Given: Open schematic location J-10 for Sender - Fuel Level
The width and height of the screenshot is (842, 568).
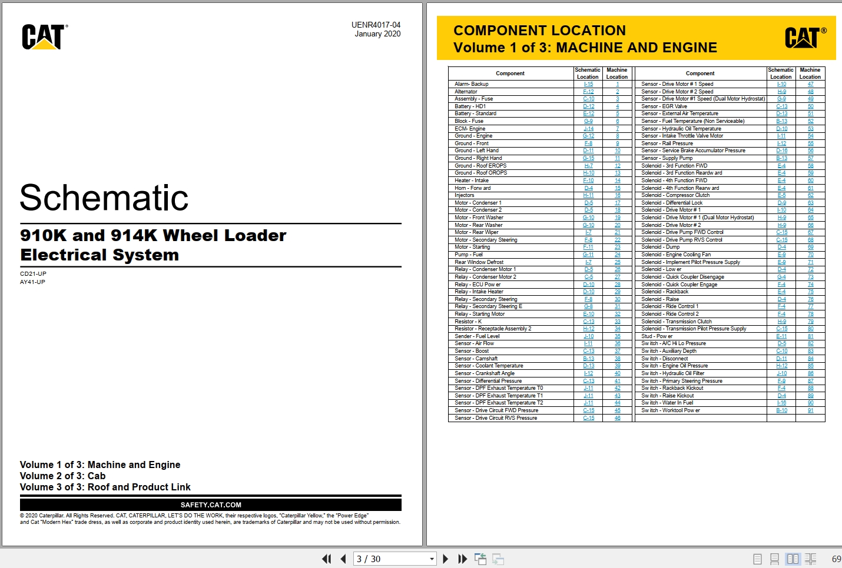Looking at the screenshot, I should 588,336.
